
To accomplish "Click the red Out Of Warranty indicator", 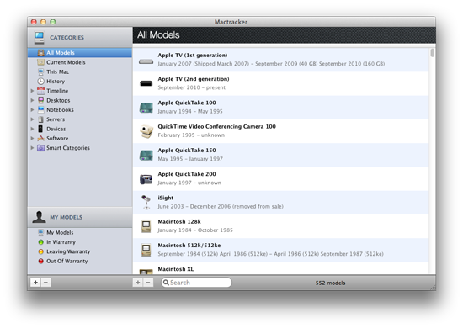I will pyautogui.click(x=40, y=261).
